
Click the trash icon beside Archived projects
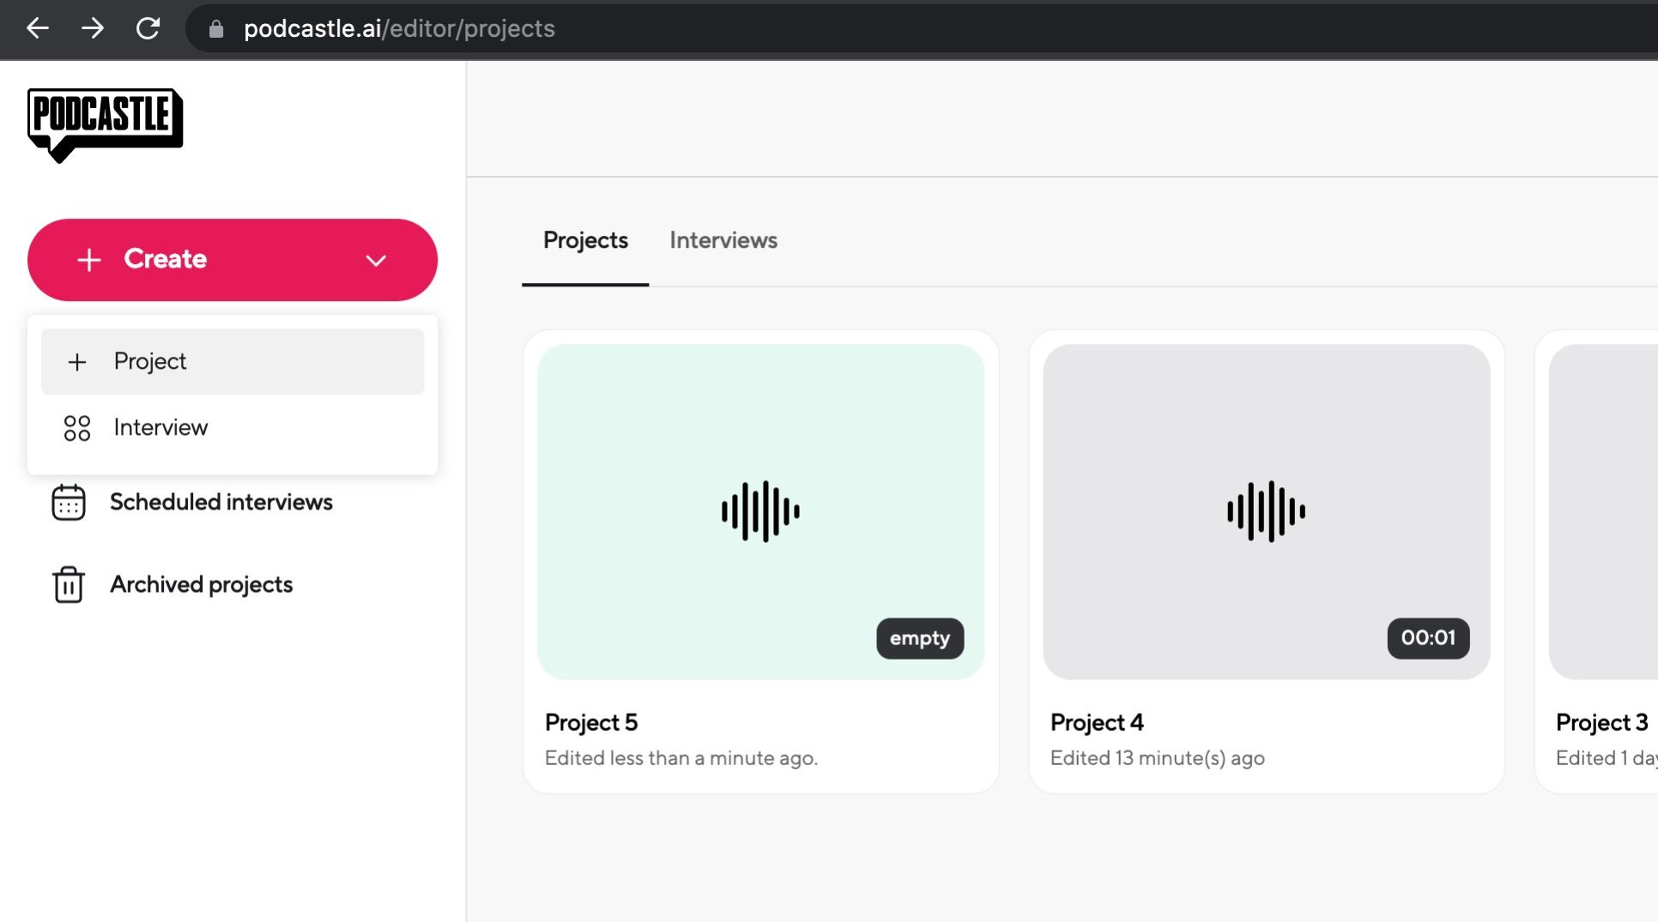pos(68,585)
